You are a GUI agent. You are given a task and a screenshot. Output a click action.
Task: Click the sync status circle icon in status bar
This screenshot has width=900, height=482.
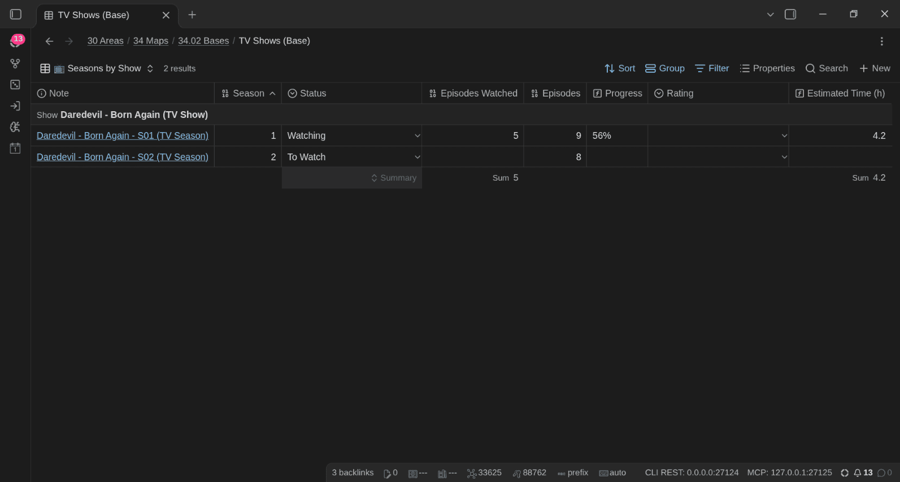click(845, 473)
